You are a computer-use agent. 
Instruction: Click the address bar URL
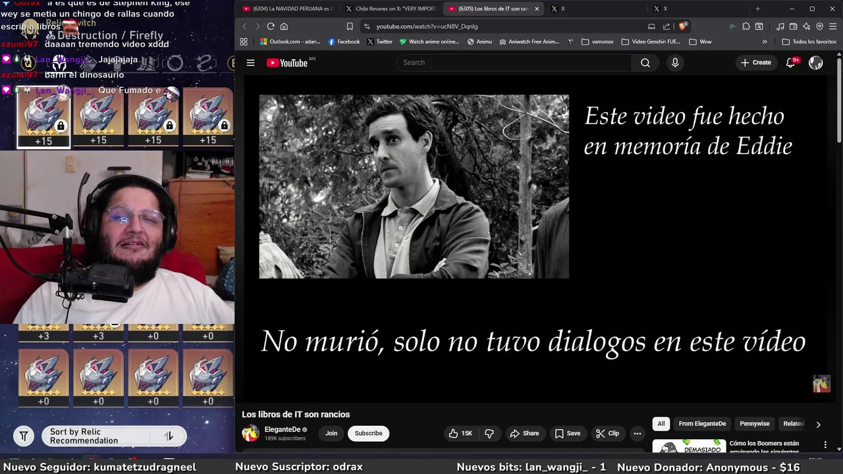(x=427, y=26)
